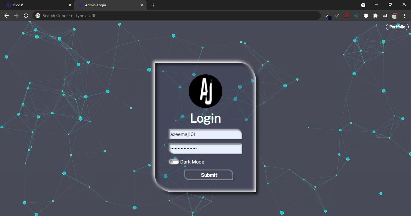The width and height of the screenshot is (411, 216).
Task: Open the white curly-braces extension icon
Action: (x=366, y=16)
